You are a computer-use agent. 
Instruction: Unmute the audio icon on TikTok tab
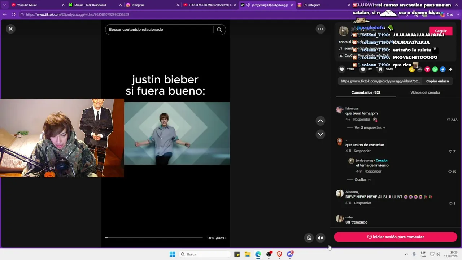[248, 5]
